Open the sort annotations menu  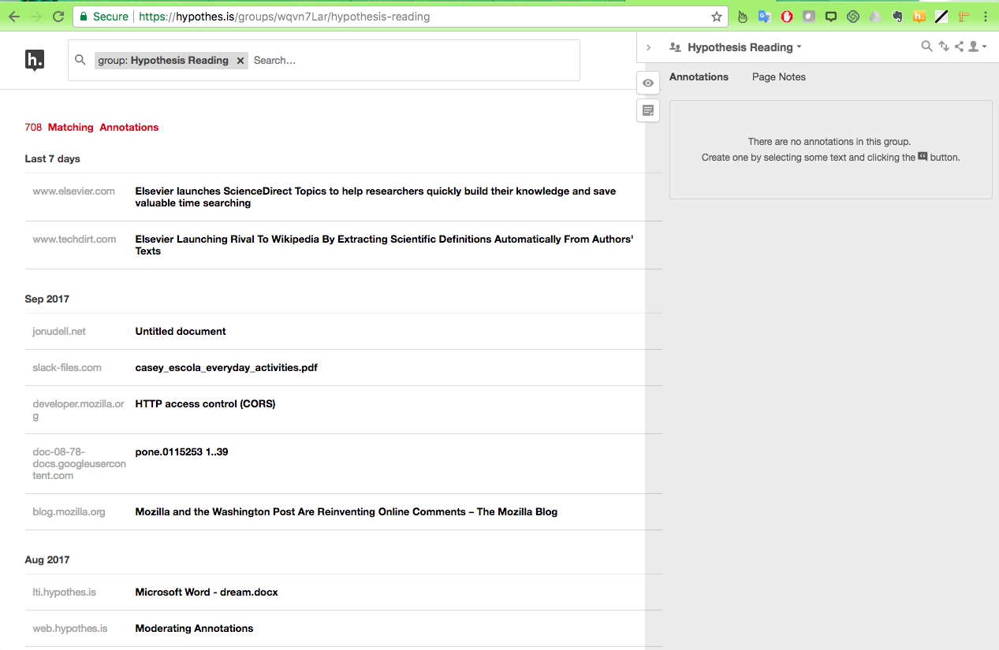click(944, 47)
